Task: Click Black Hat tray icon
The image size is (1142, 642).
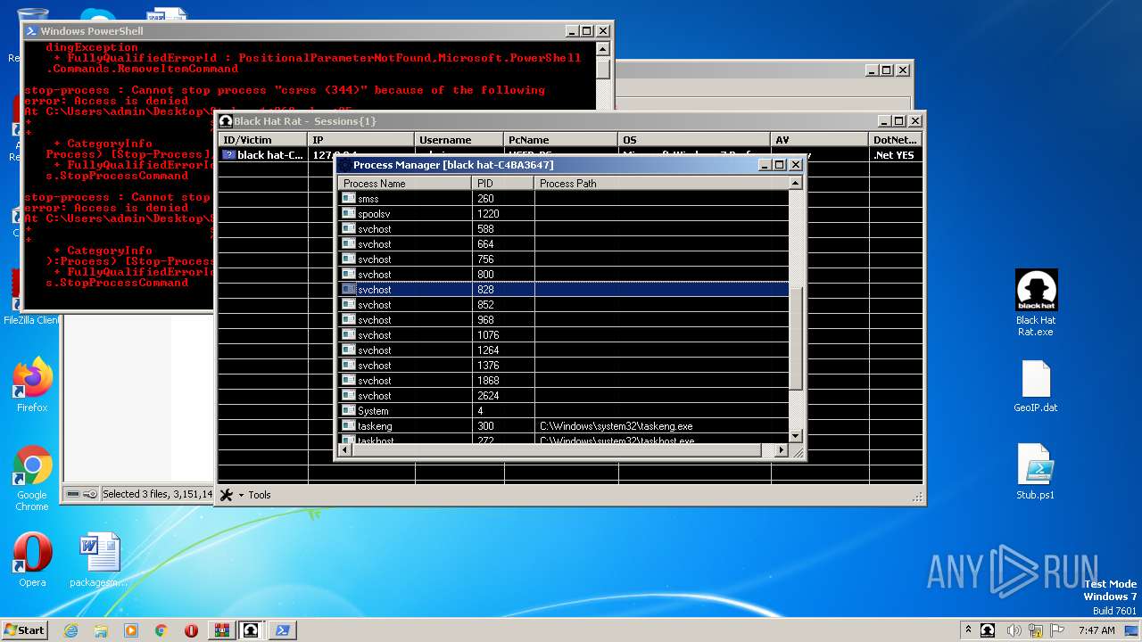Action: [988, 630]
